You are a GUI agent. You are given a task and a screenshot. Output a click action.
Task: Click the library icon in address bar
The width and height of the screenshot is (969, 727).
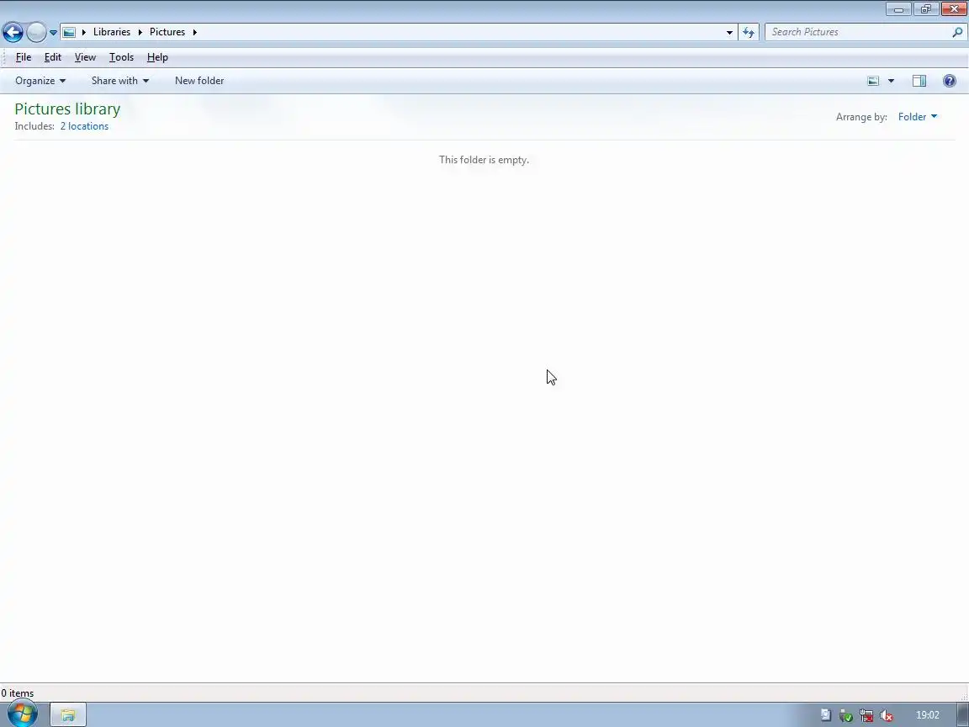click(x=69, y=32)
